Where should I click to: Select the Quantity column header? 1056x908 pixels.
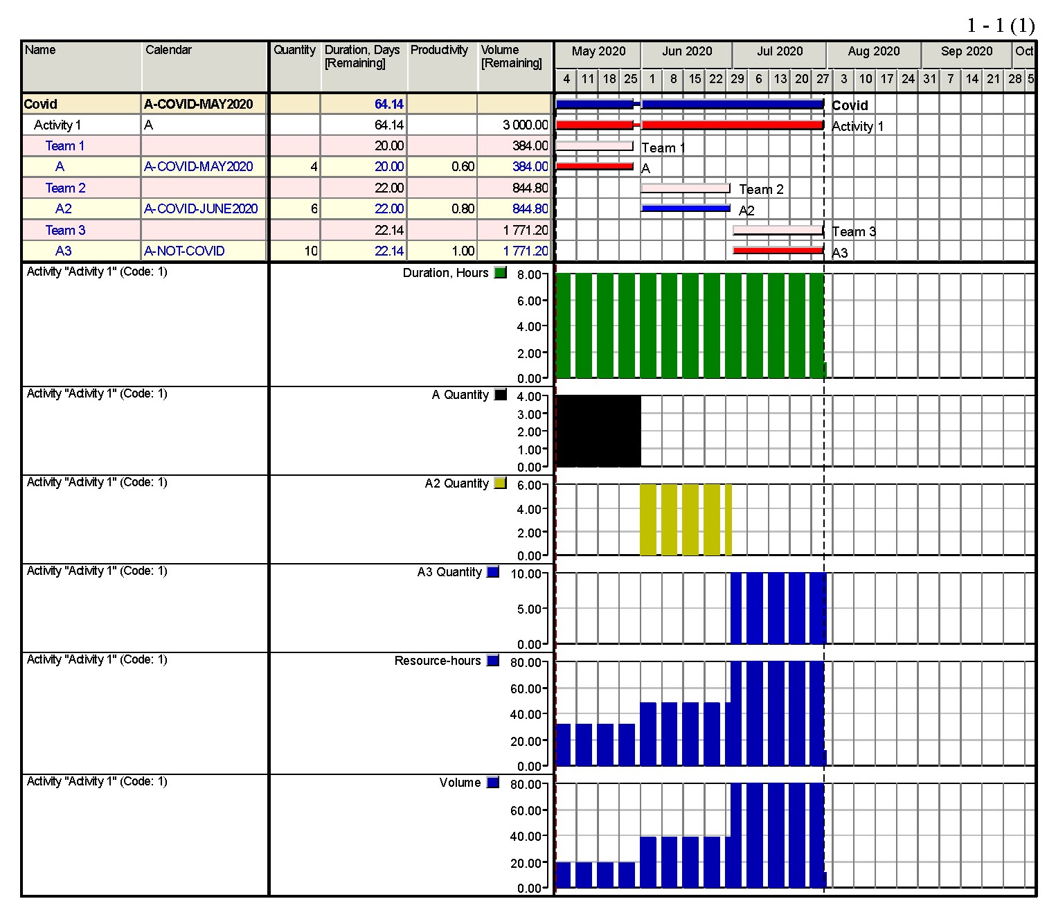[295, 66]
